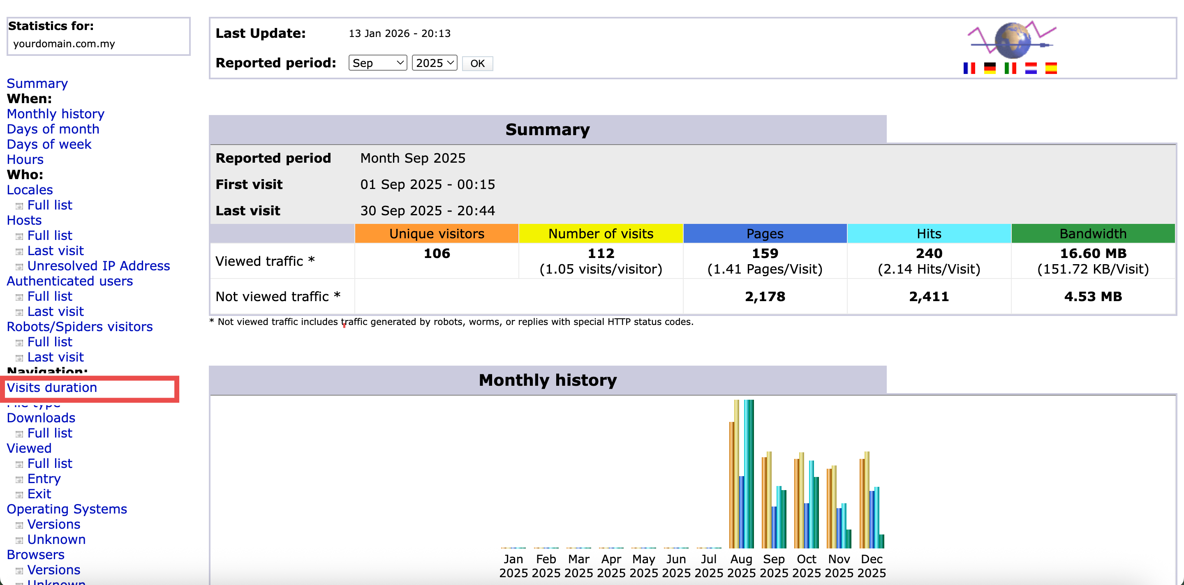Image resolution: width=1184 pixels, height=585 pixels.
Task: Click the Bandwidth column header swatch
Action: (x=1093, y=234)
